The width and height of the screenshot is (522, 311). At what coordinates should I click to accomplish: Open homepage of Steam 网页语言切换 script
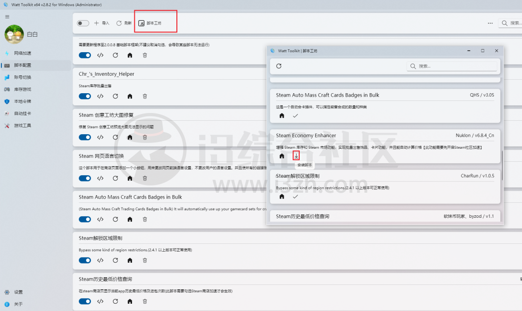point(130,178)
